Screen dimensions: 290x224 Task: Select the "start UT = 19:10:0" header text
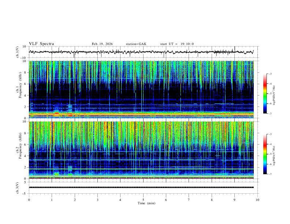177,44
